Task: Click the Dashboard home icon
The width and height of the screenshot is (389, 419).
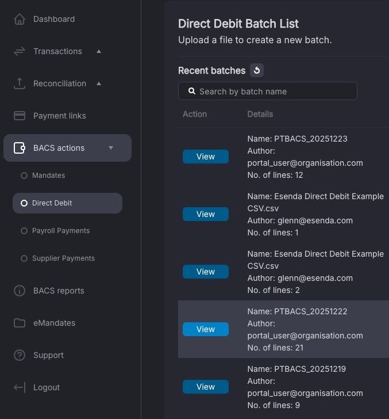Action: 20,19
